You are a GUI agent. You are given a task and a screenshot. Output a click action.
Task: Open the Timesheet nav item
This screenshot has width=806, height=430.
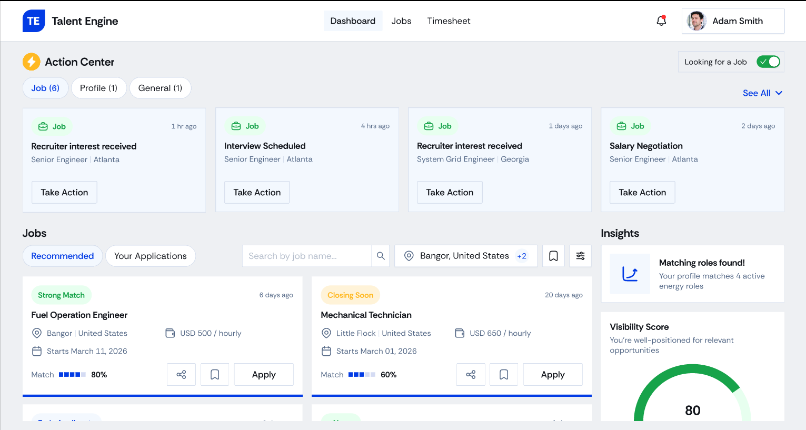pyautogui.click(x=449, y=21)
